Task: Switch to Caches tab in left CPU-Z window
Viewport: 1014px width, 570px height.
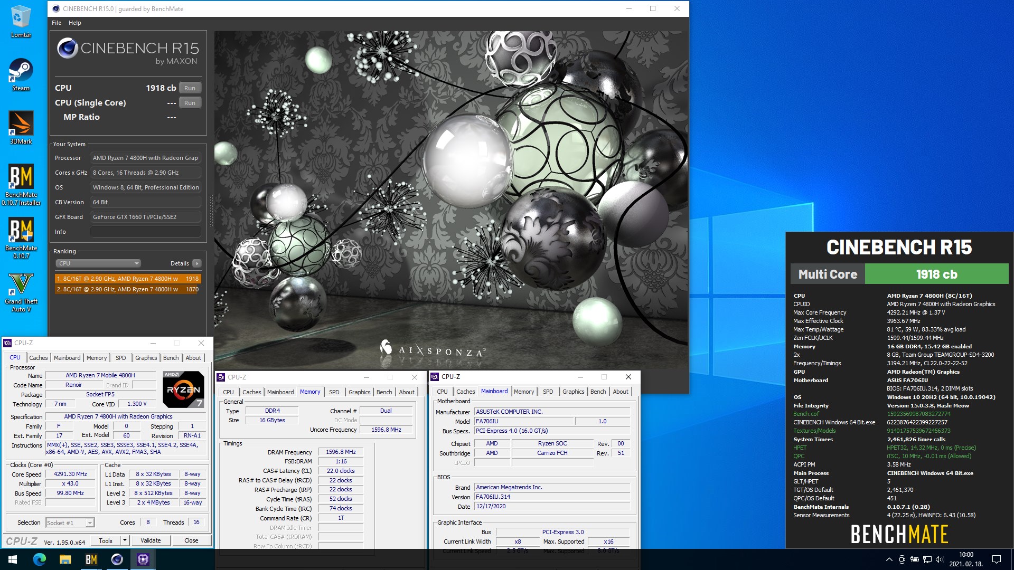Action: (x=39, y=358)
